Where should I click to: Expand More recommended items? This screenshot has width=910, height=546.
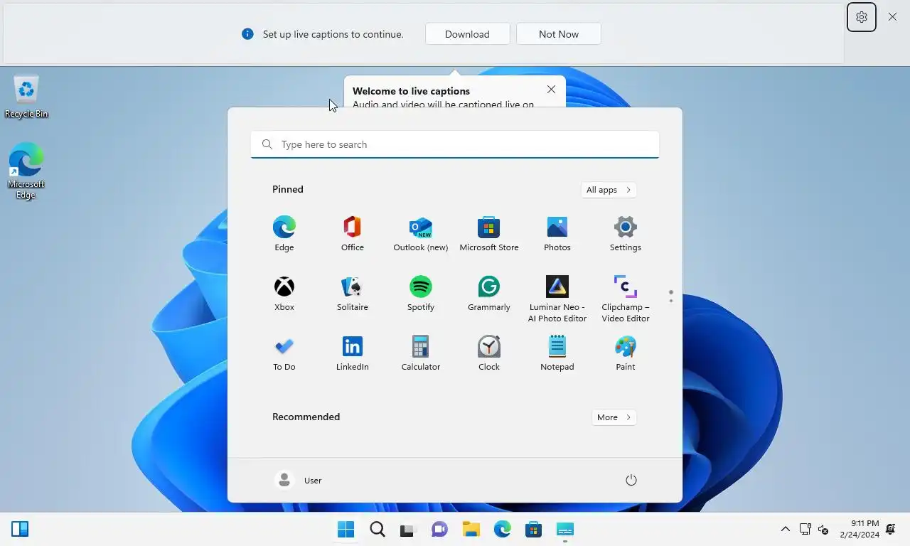pyautogui.click(x=614, y=417)
